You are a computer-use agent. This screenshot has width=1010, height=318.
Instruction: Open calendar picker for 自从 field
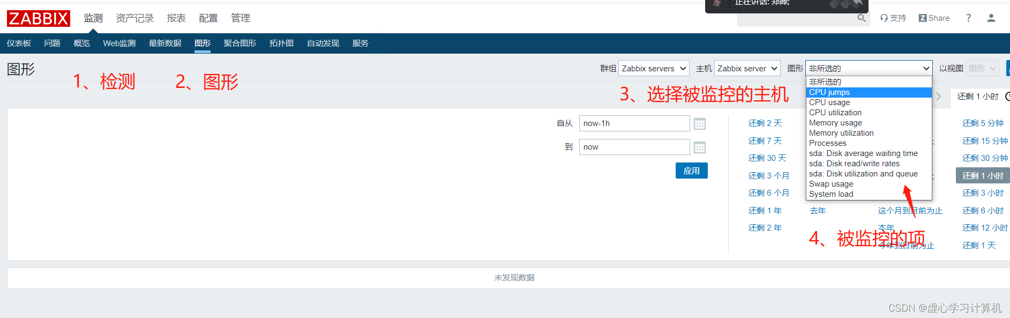coord(700,124)
